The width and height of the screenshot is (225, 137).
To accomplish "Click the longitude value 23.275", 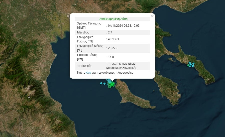I will (112, 48).
